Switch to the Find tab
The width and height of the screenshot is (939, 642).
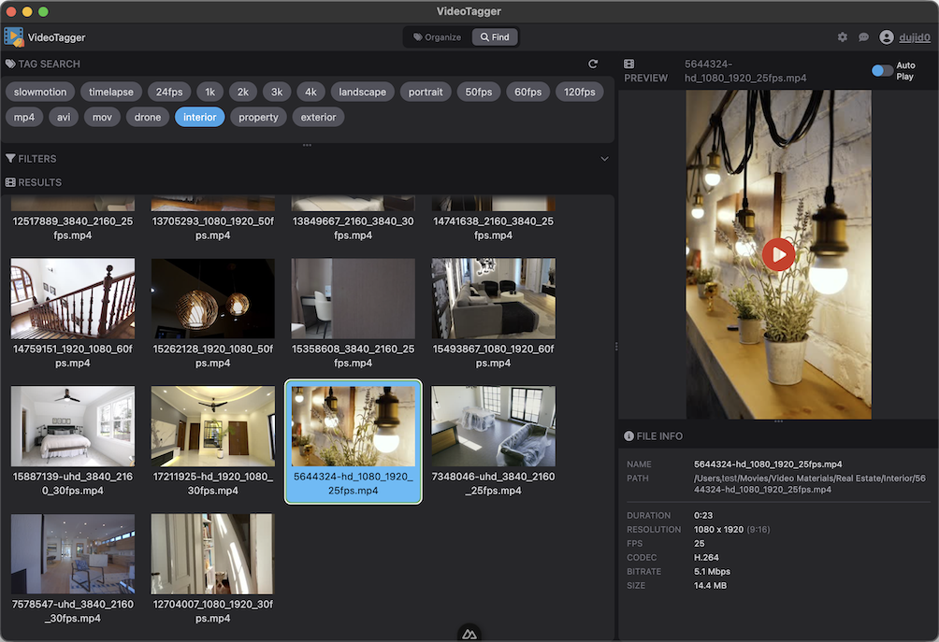point(494,36)
